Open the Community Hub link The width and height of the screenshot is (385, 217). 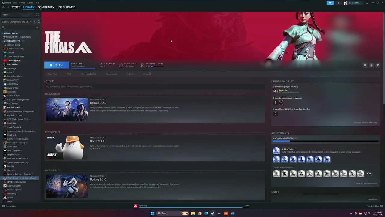(89, 74)
